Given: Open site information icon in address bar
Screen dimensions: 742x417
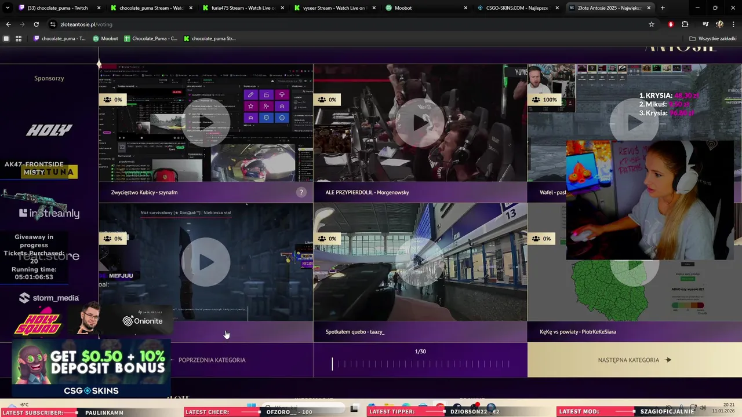Looking at the screenshot, I should tap(53, 24).
